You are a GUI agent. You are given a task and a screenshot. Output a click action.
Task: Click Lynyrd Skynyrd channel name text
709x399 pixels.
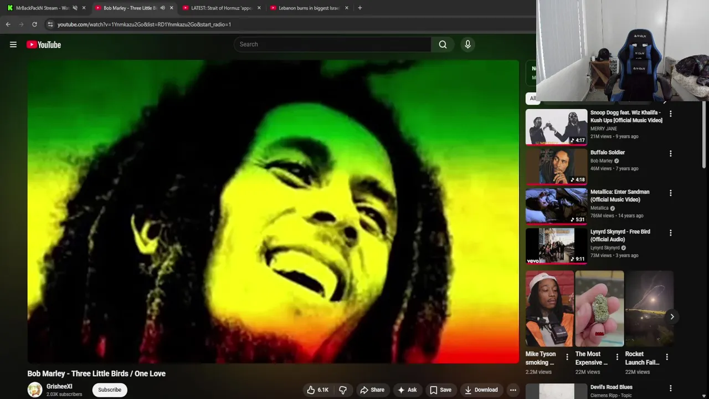605,248
